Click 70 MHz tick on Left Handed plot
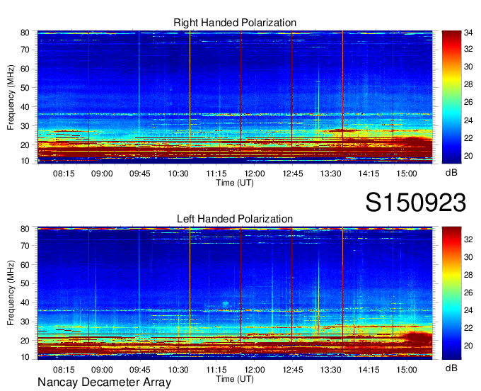This screenshot has width=481, height=391. 25,246
